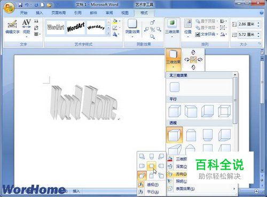267x197 pixels.
Task: Choose the first 平行 3D style
Action: point(175,111)
